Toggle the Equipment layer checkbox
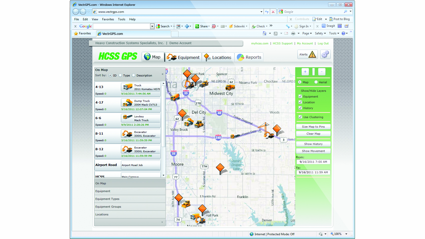 (x=300, y=96)
